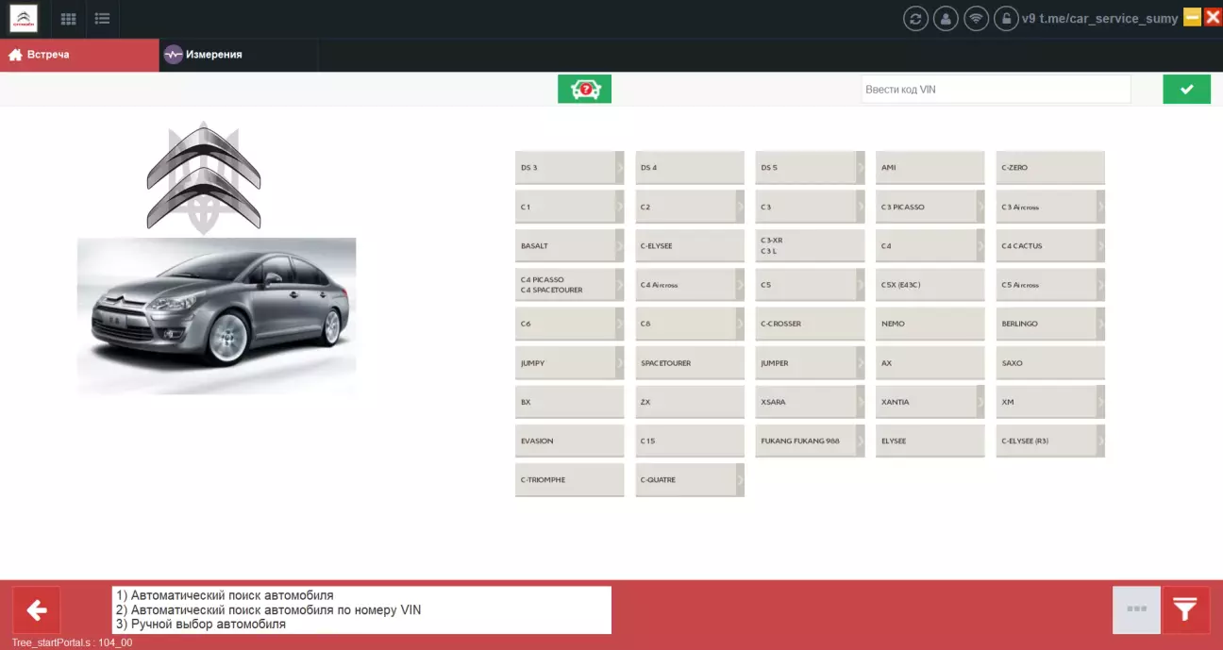Image resolution: width=1223 pixels, height=650 pixels.
Task: Select the SPACETOURER model
Action: (690, 363)
